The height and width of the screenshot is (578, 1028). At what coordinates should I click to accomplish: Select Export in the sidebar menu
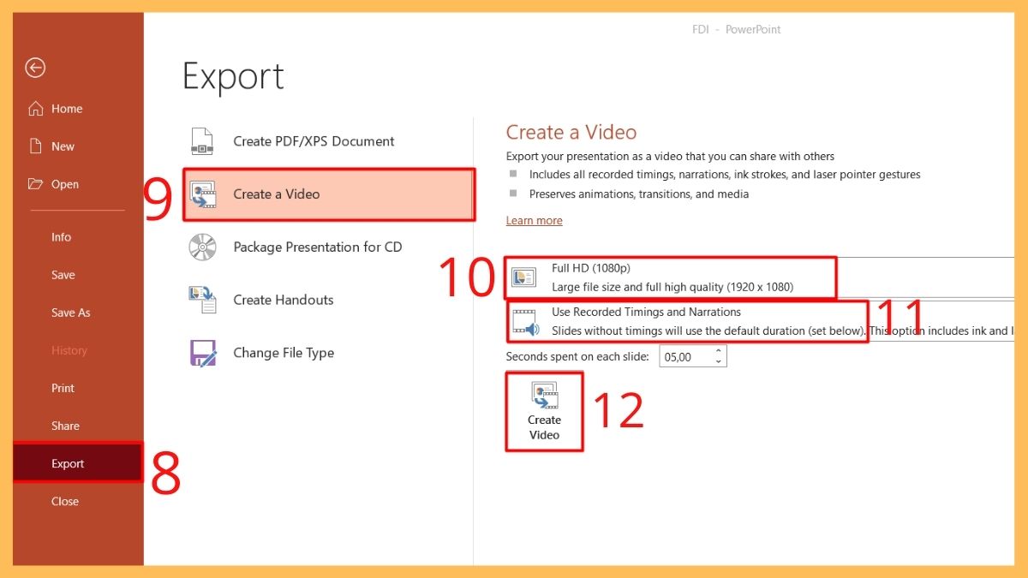[x=68, y=463]
